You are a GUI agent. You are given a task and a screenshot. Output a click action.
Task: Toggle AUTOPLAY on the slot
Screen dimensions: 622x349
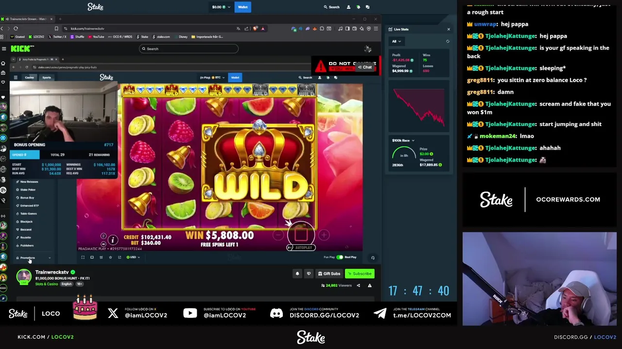(x=301, y=248)
